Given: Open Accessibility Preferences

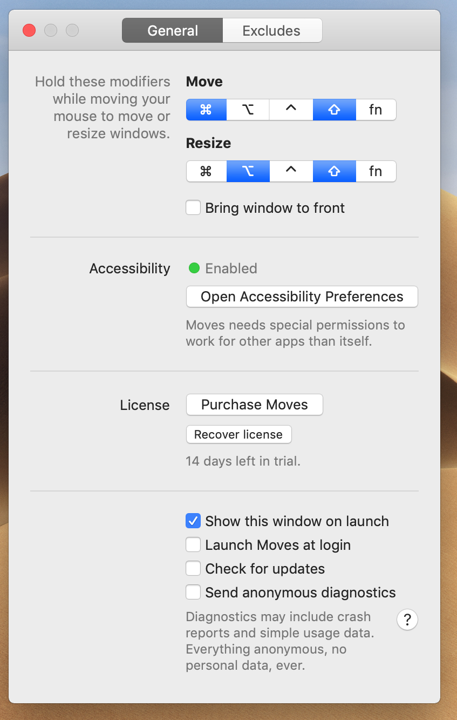Looking at the screenshot, I should (302, 297).
